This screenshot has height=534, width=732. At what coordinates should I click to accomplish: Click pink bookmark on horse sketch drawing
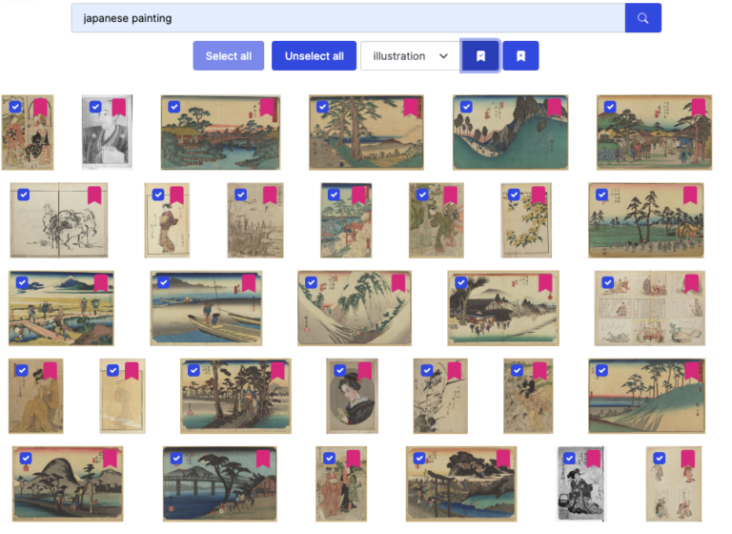[x=94, y=195]
